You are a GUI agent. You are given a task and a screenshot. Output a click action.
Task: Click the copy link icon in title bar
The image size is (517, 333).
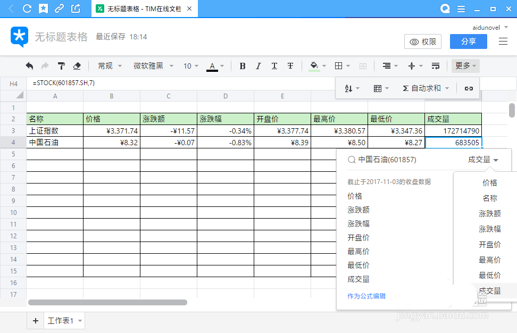tap(60, 9)
